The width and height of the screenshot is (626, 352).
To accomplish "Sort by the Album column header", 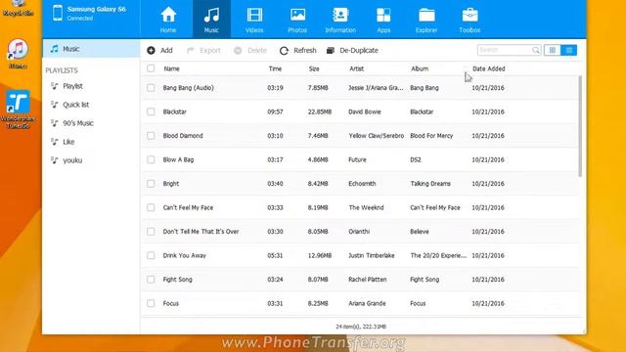I will [x=420, y=68].
